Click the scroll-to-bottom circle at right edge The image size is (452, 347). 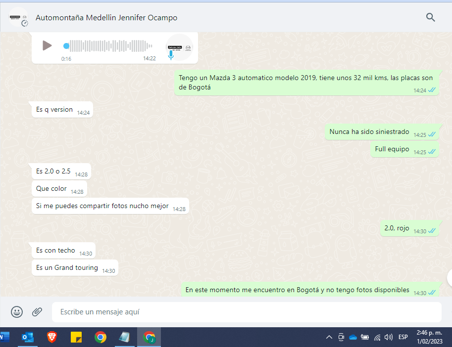(x=450, y=278)
